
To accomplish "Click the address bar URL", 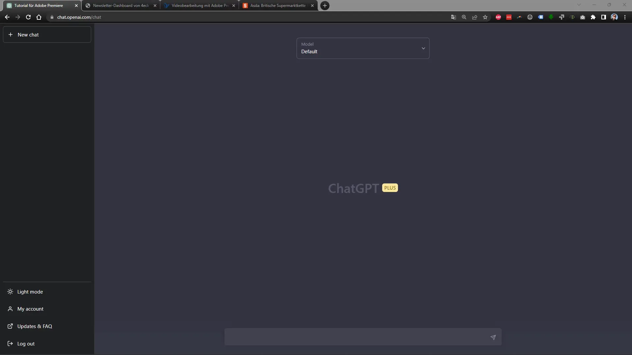I will [x=79, y=17].
